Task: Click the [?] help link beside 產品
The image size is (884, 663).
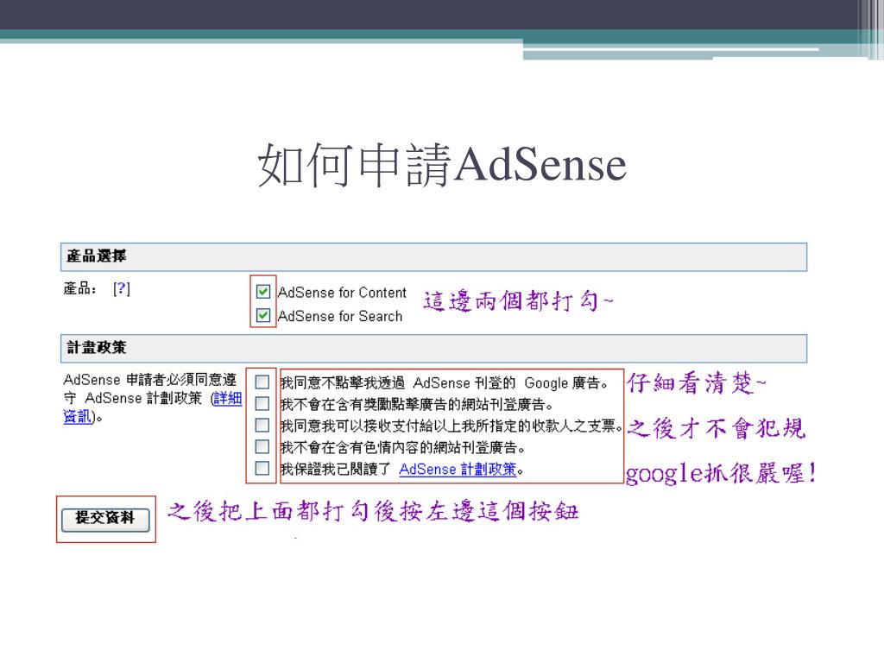Action: pos(121,288)
